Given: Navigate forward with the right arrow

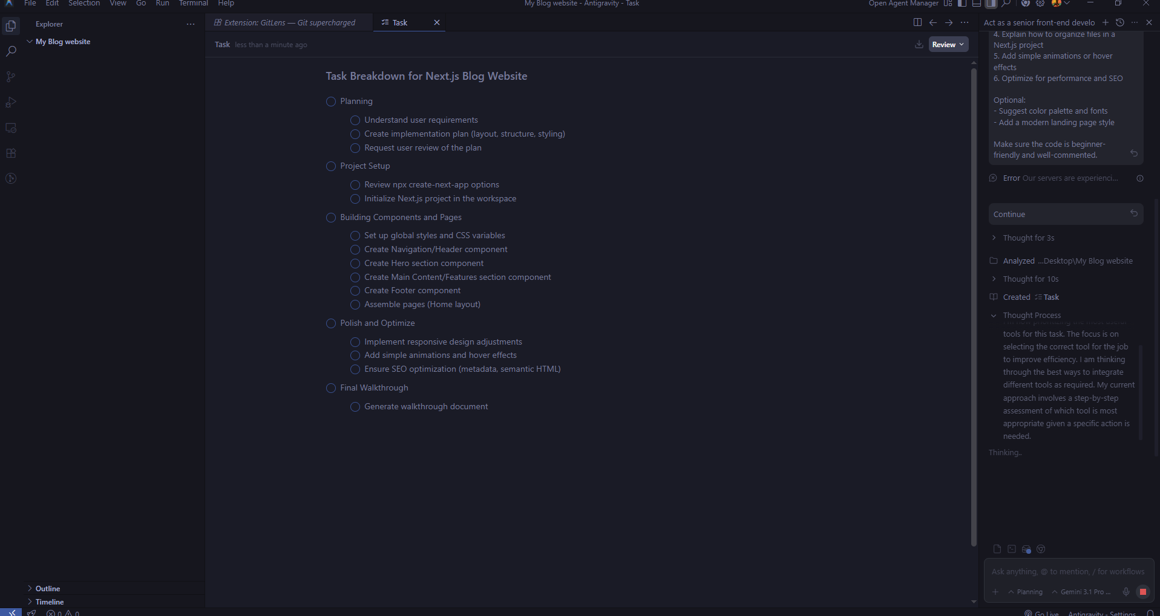Looking at the screenshot, I should click(949, 22).
